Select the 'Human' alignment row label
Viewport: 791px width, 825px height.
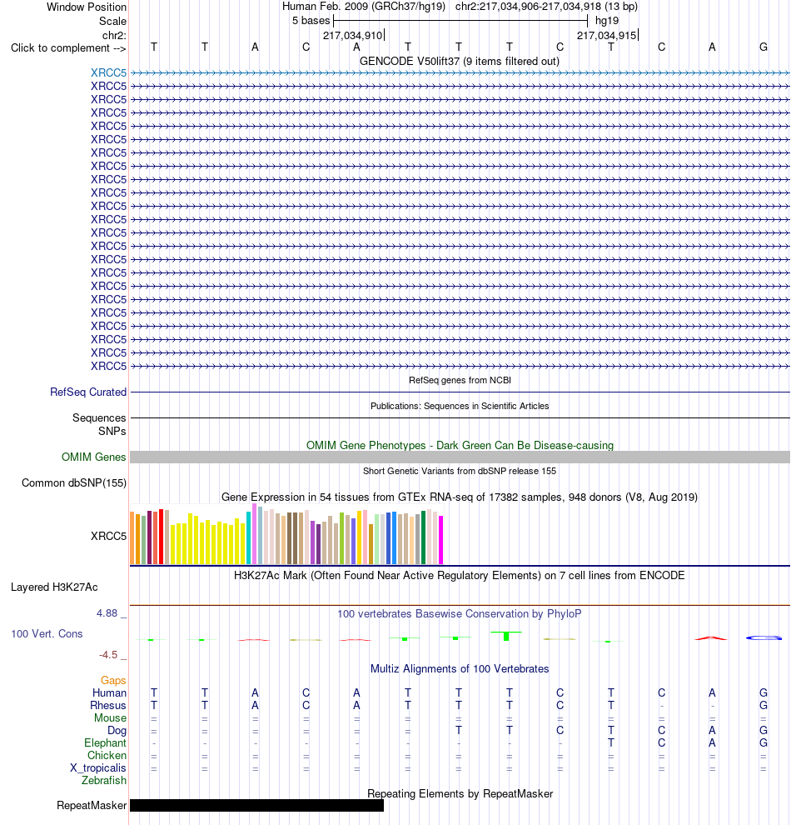[109, 693]
